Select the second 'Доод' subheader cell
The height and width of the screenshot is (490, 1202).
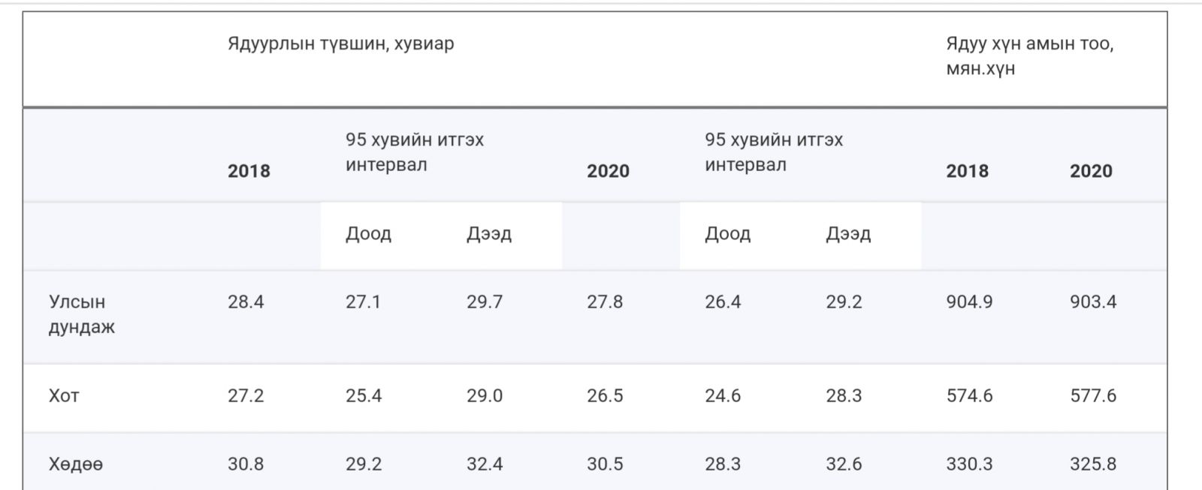tap(727, 234)
